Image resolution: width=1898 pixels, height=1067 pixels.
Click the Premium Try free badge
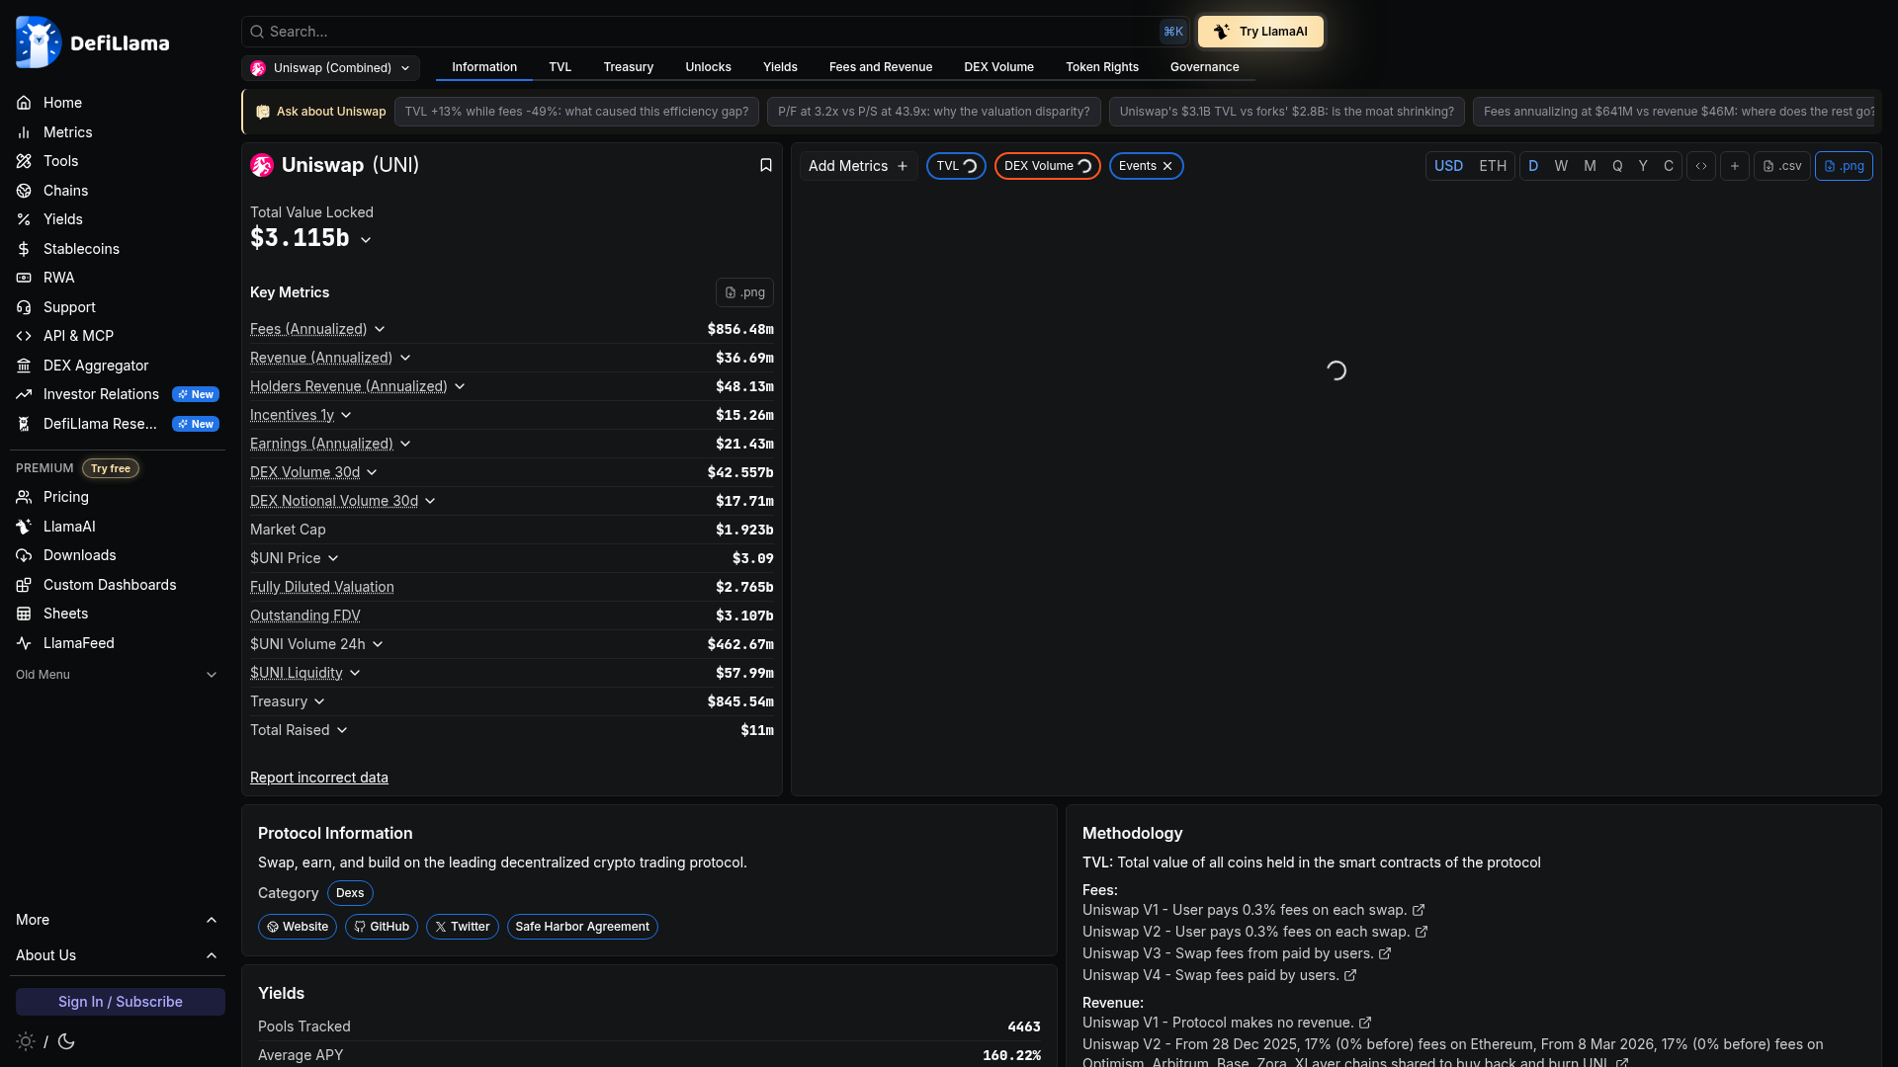pyautogui.click(x=111, y=468)
